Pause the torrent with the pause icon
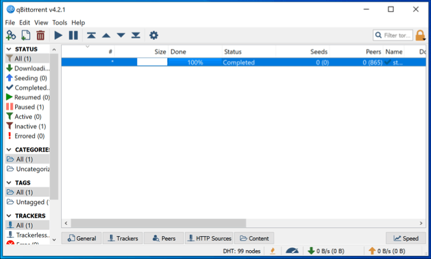 (x=73, y=36)
